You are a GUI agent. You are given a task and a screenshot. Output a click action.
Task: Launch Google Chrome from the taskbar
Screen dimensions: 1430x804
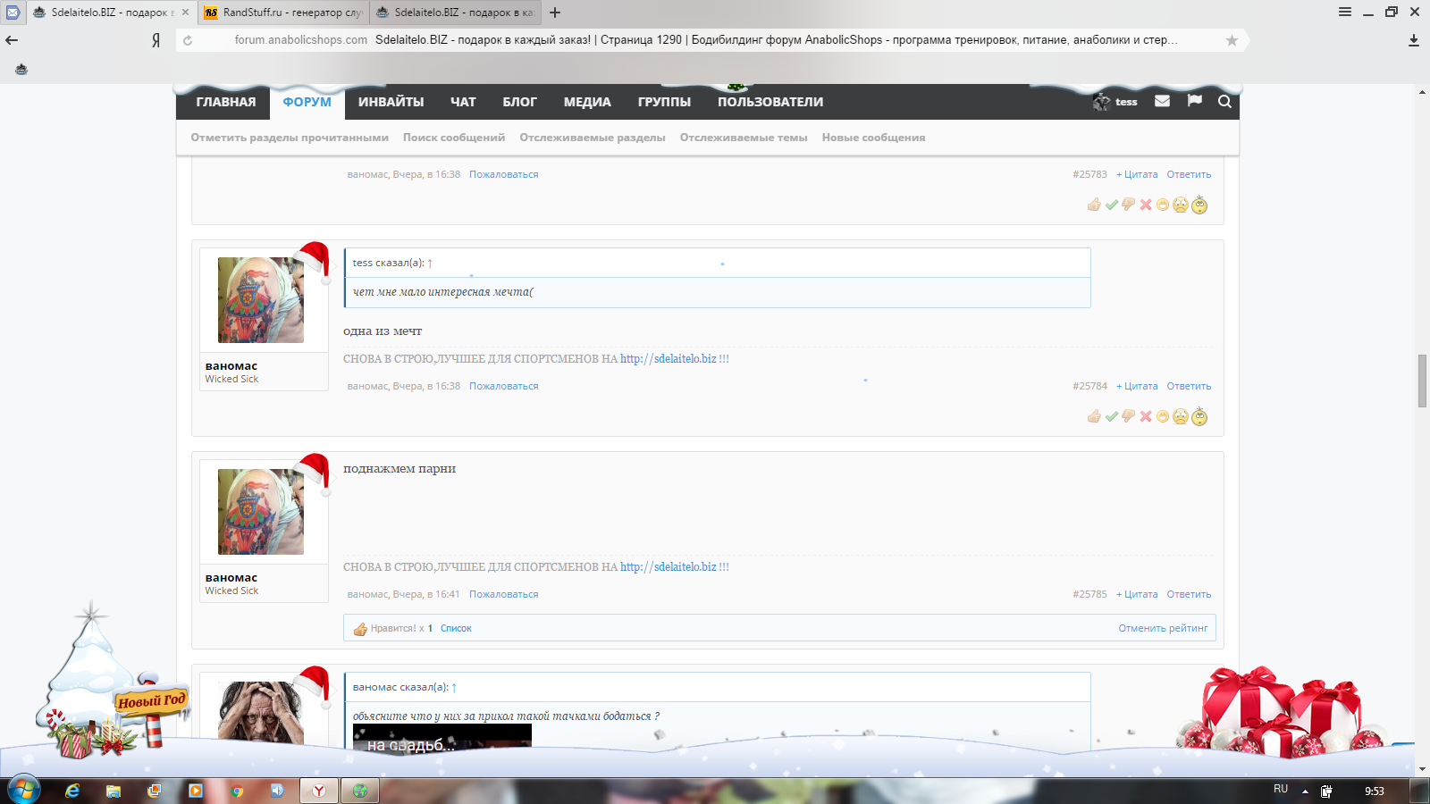(237, 791)
